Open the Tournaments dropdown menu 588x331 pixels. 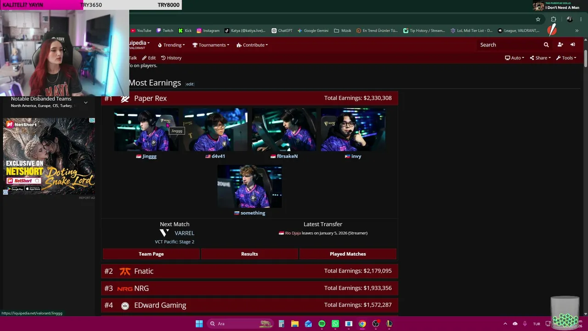click(211, 45)
